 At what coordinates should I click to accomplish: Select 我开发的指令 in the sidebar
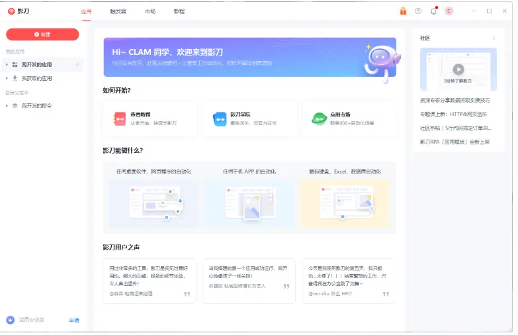[x=36, y=105]
